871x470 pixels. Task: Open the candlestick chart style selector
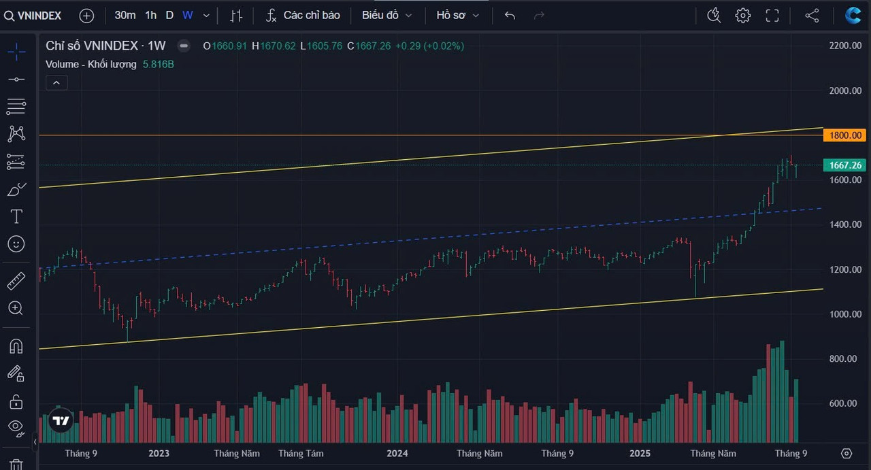click(236, 15)
